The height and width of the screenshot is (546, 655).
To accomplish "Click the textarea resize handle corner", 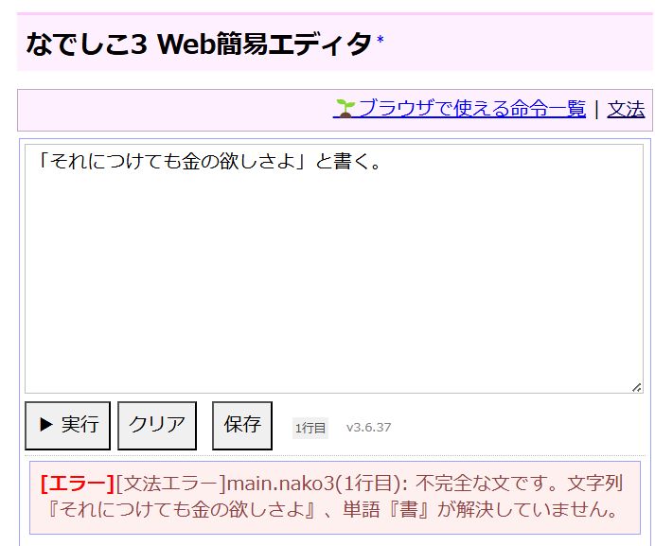I will click(637, 387).
